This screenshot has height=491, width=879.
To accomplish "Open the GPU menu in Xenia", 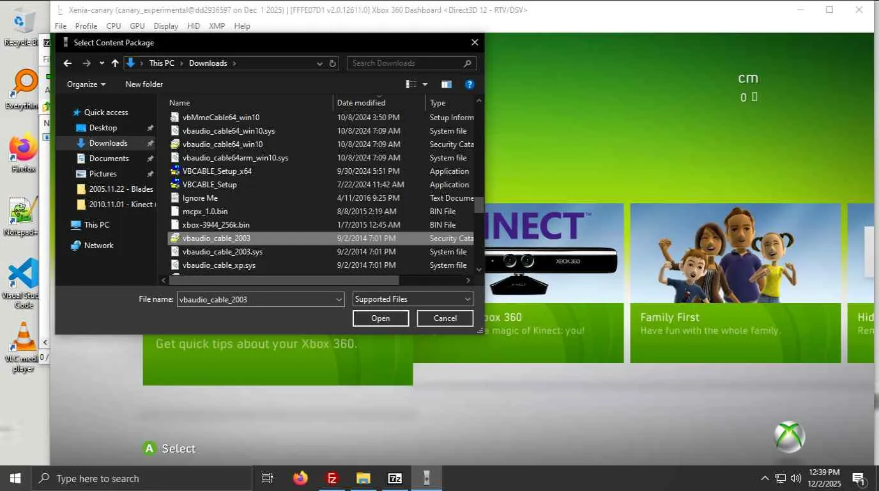I will pyautogui.click(x=137, y=26).
